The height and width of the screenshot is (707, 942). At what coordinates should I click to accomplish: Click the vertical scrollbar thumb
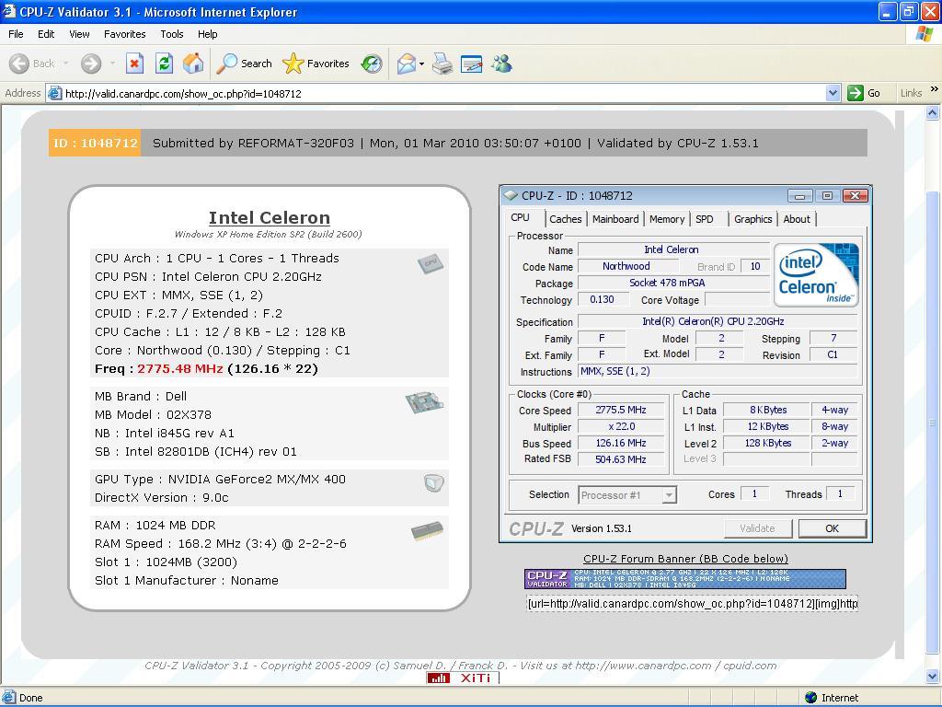click(933, 422)
